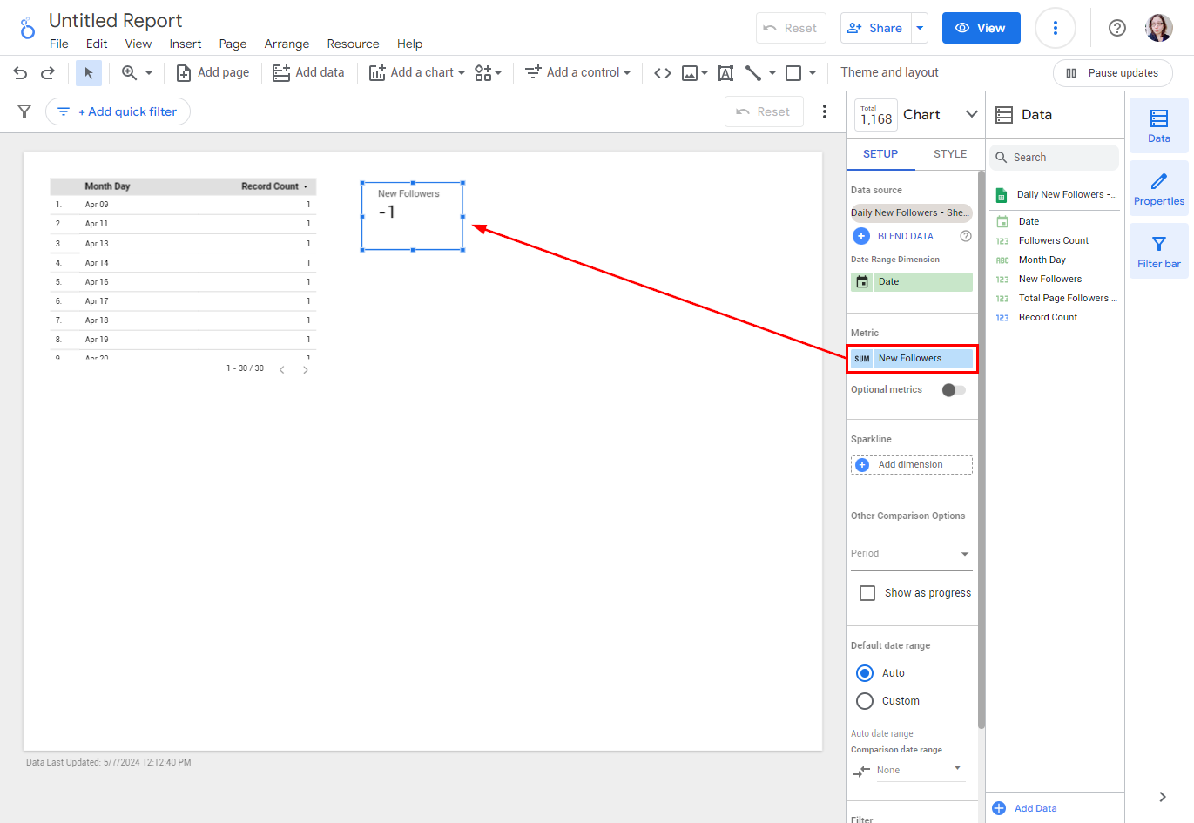Select the pointer selection mode tool

[88, 73]
